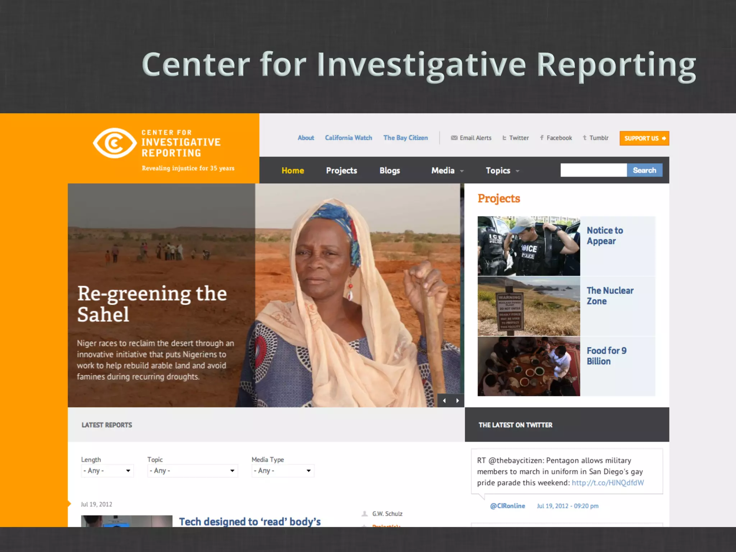Click the CIR eye logo
The width and height of the screenshot is (736, 552).
click(x=115, y=143)
